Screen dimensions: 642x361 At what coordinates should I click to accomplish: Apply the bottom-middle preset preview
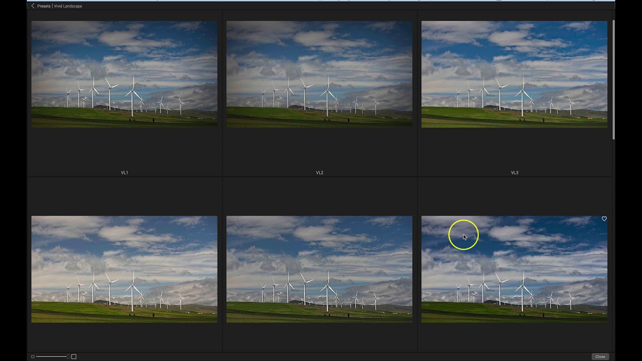[x=319, y=269]
